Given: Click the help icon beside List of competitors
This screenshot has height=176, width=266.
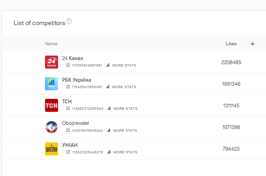Looking at the screenshot, I should pyautogui.click(x=69, y=22).
